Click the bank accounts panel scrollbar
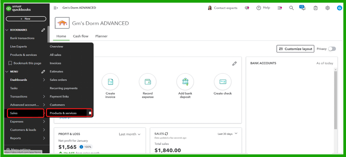This screenshot has height=157, width=346. (336, 100)
